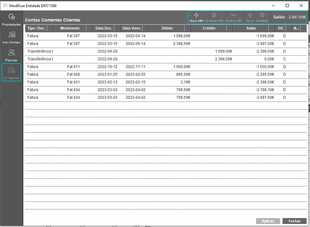Image resolution: width=310 pixels, height=227 pixels.
Task: Click the saldo value -2.398,60€
Action: click(x=265, y=82)
